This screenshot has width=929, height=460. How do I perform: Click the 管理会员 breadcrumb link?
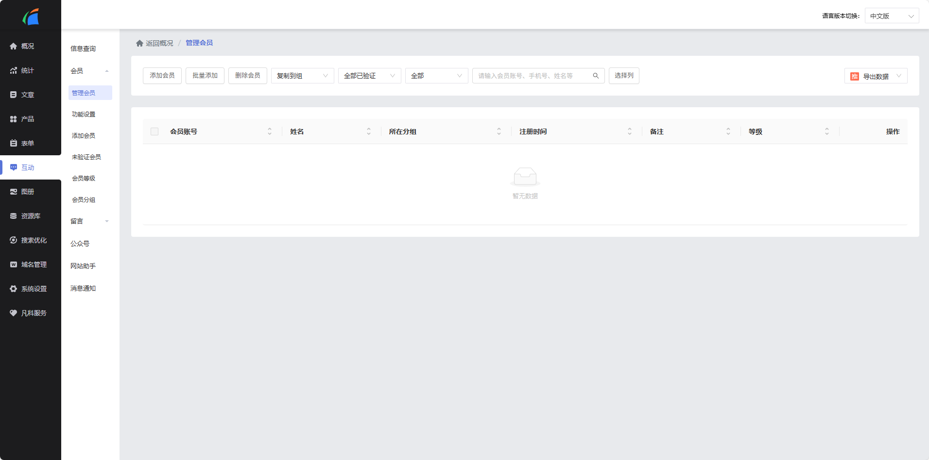(x=199, y=43)
